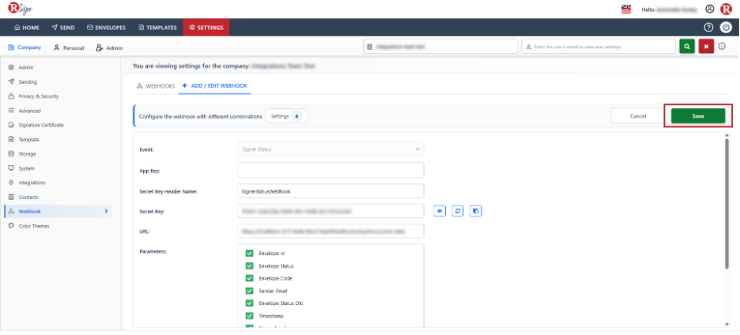
Task: Click the user email search field
Action: point(598,47)
